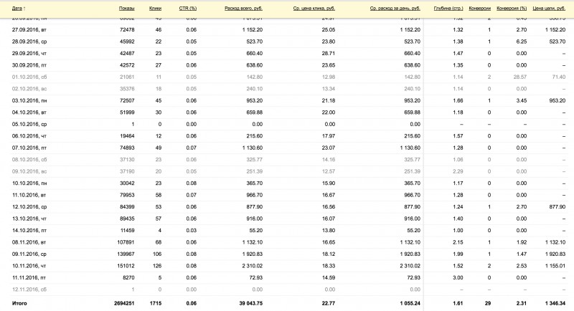Click the CTR (%) column header
Viewport: 574px width, 311px height.
click(187, 6)
